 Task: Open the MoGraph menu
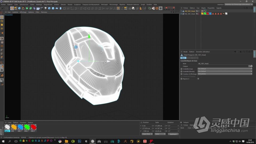(x=104, y=5)
